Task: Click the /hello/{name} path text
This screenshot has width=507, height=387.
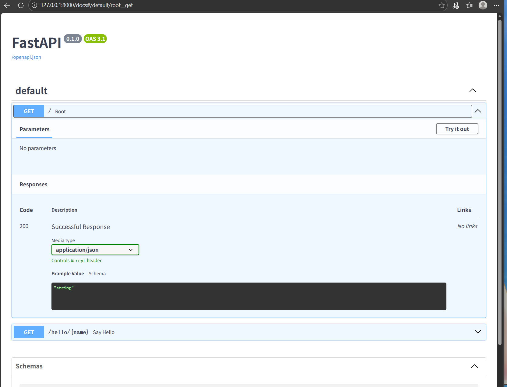Action: [x=68, y=332]
